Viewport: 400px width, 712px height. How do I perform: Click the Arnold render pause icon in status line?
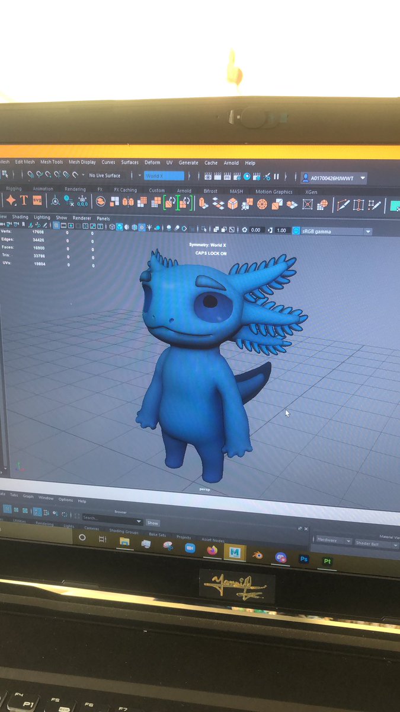pos(276,176)
